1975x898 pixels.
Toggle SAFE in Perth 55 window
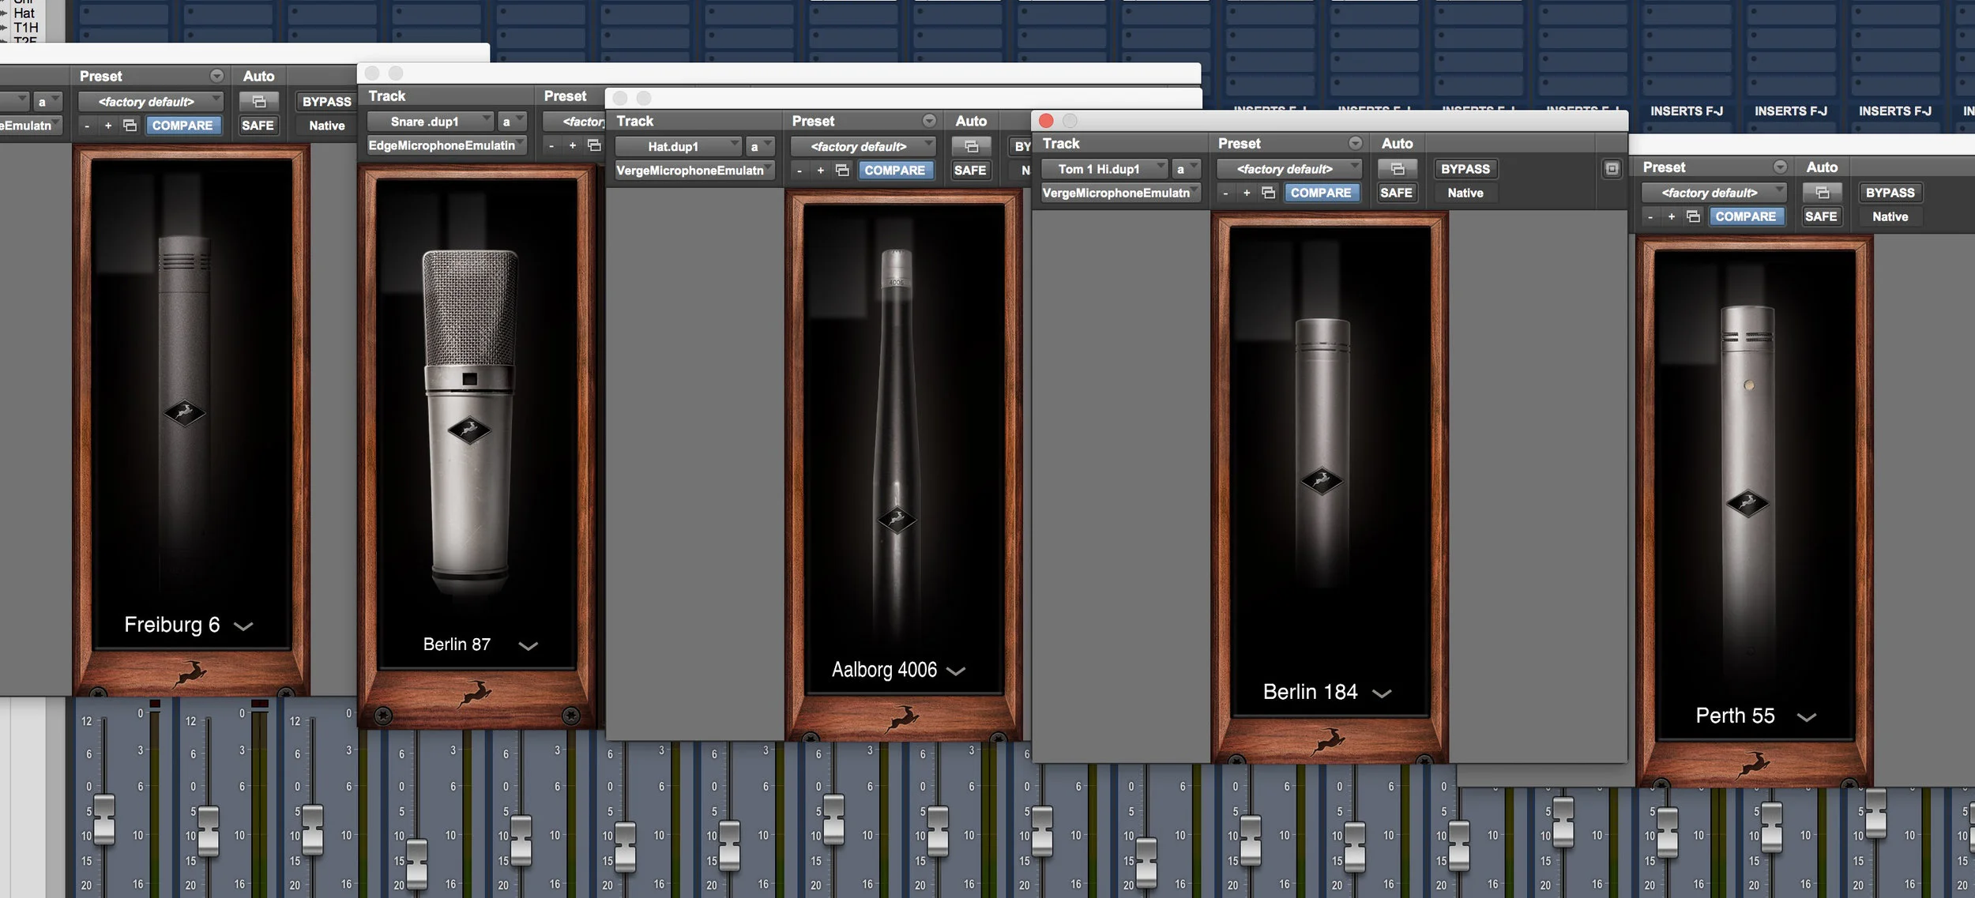pyautogui.click(x=1821, y=216)
